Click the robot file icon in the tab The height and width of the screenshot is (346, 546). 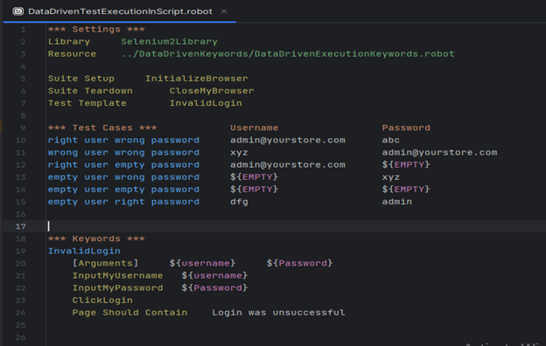(17, 11)
